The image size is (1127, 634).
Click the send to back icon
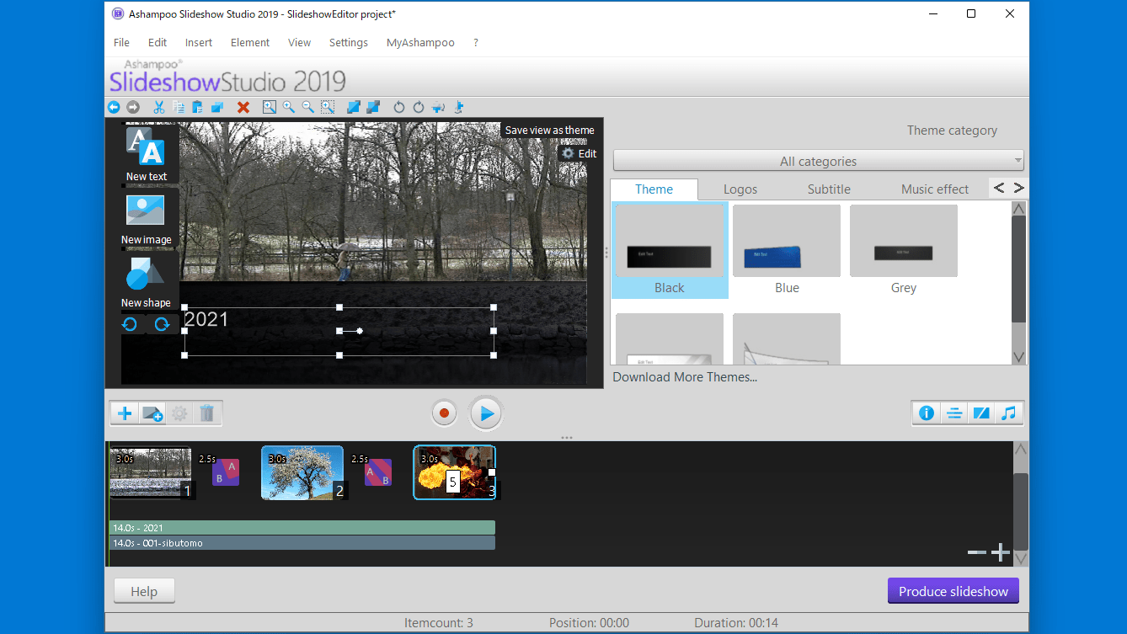coord(373,107)
